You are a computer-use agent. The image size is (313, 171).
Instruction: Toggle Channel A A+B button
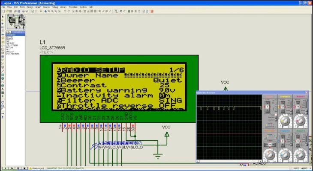coord(291,113)
